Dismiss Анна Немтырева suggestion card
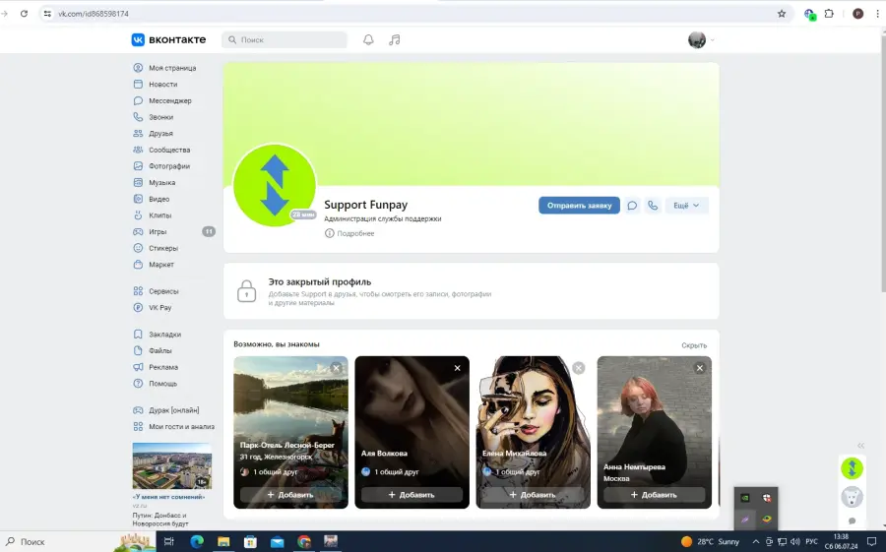The width and height of the screenshot is (886, 552). click(700, 368)
